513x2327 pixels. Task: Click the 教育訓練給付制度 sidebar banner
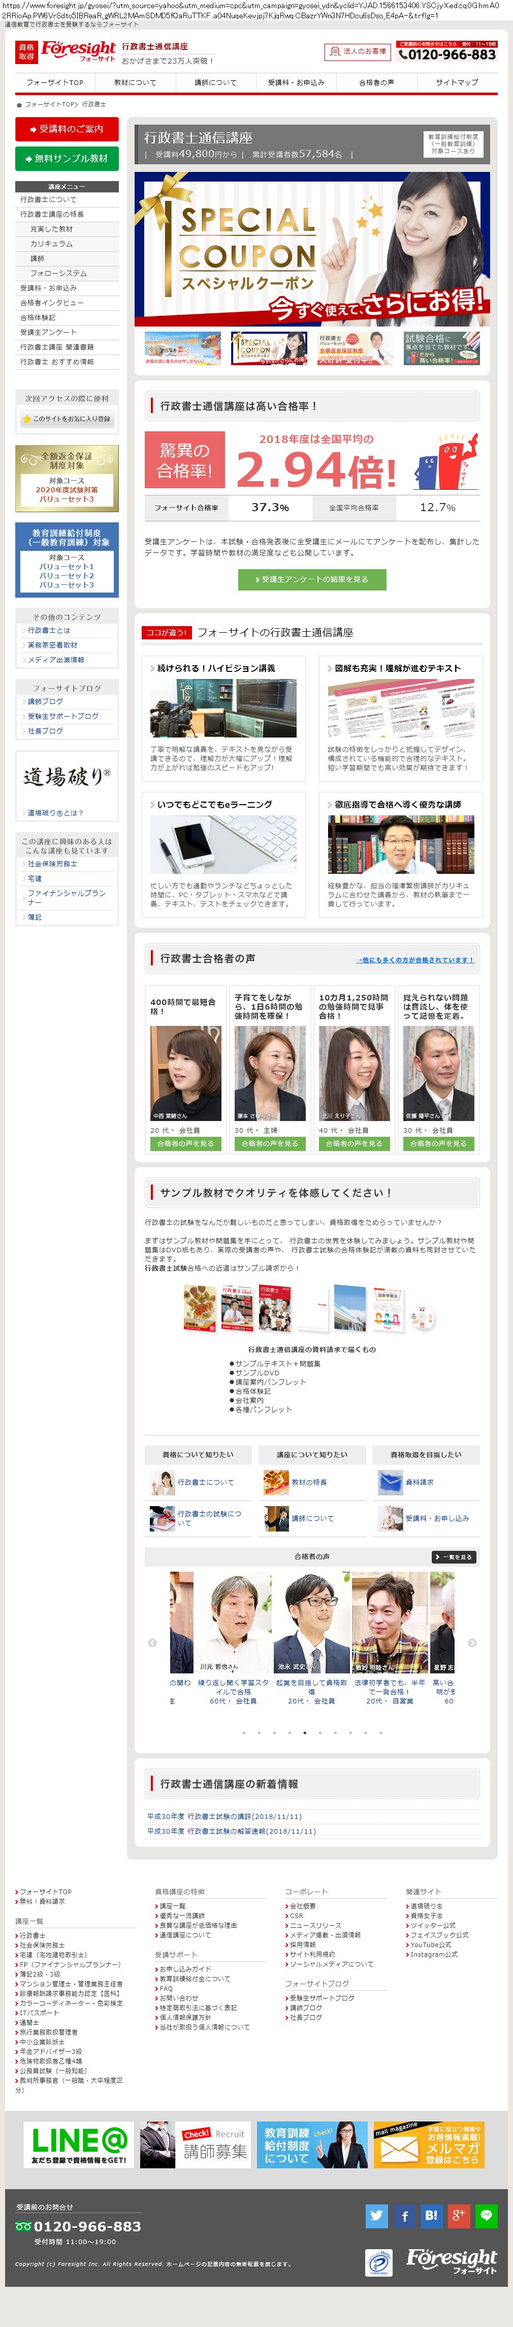[x=67, y=560]
